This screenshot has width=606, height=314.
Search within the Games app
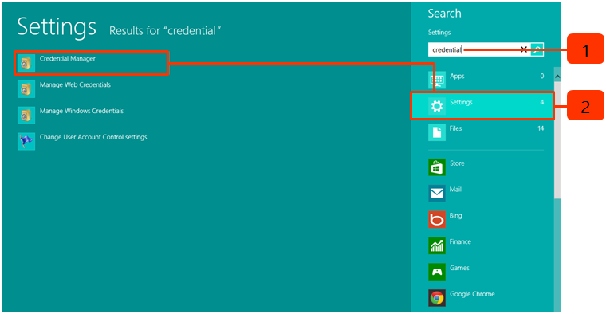pyautogui.click(x=486, y=272)
